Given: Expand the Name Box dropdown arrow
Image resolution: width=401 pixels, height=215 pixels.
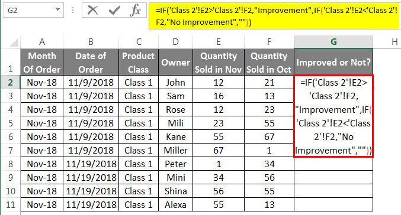Looking at the screenshot, I should (x=58, y=10).
